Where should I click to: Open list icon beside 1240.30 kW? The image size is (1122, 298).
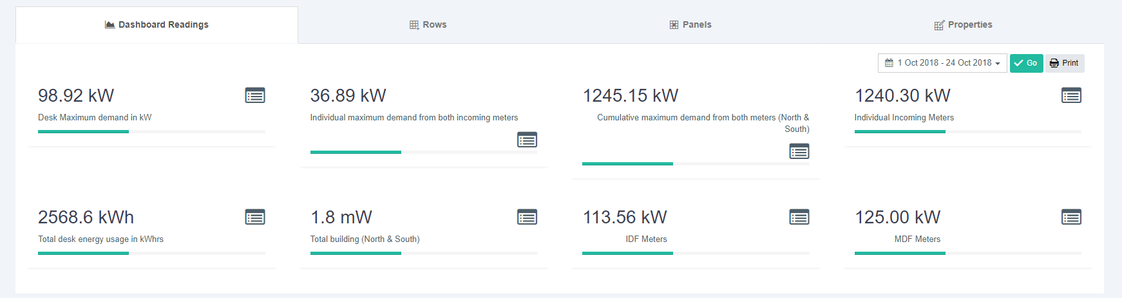tap(1071, 95)
